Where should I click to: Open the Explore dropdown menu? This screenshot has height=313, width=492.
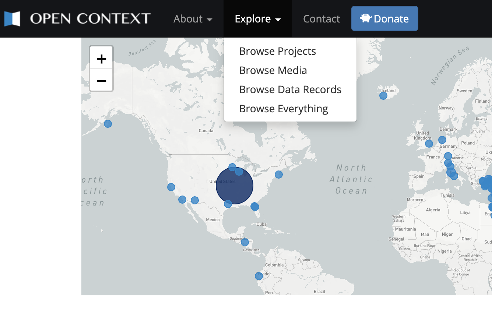click(x=257, y=19)
